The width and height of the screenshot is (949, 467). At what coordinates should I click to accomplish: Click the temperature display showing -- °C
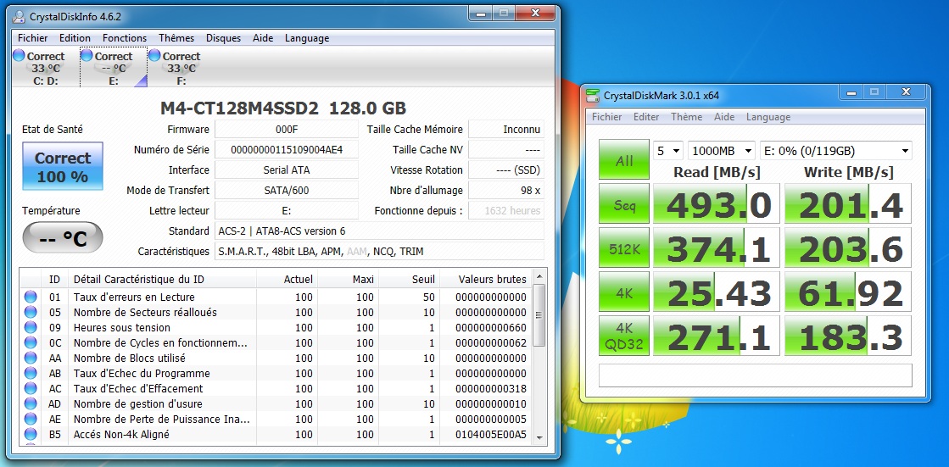(x=63, y=238)
